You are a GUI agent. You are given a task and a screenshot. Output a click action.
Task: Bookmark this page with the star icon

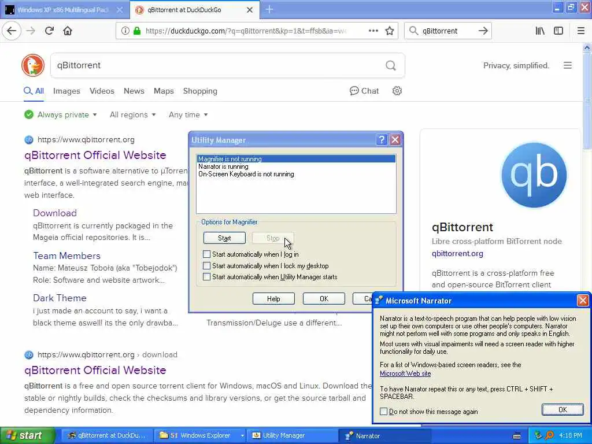click(x=390, y=31)
